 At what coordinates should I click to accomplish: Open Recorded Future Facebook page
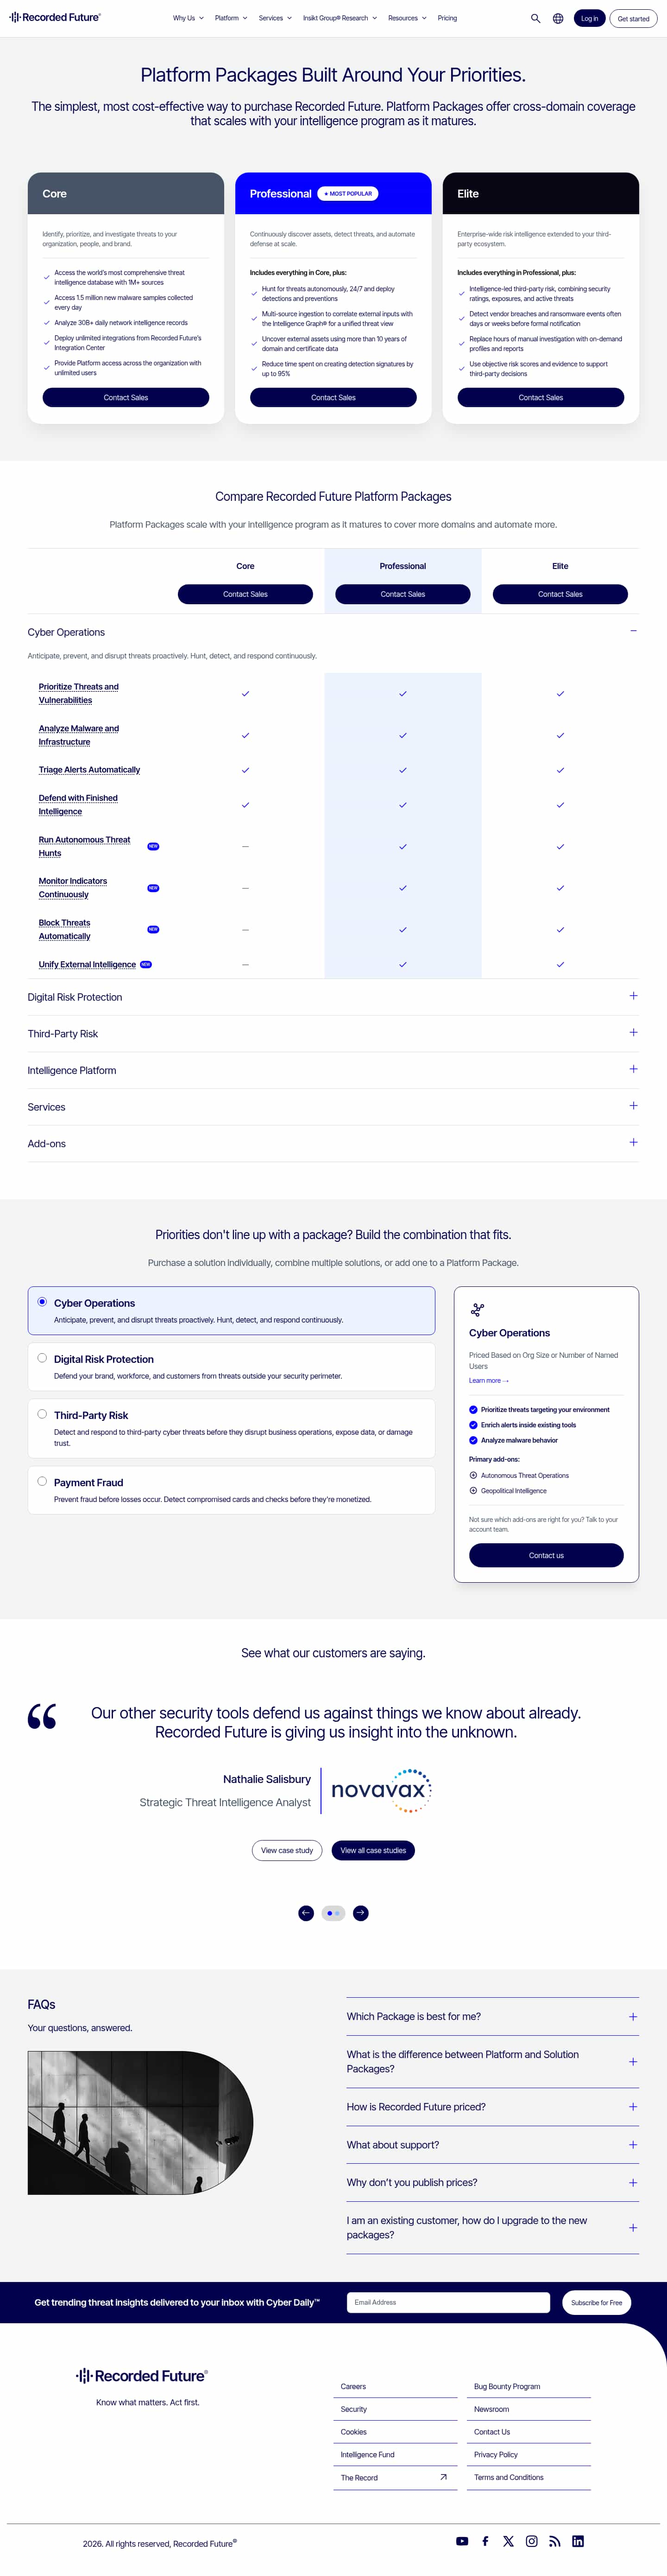pos(485,2541)
